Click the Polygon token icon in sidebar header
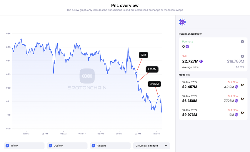This screenshot has height=152, width=250. click(182, 22)
